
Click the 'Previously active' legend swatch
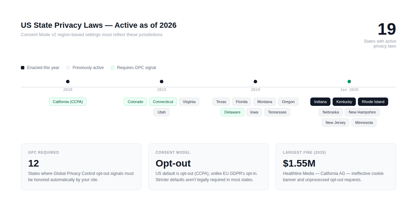[68, 68]
